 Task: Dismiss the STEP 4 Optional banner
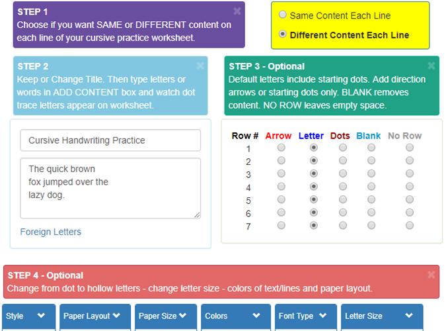(x=431, y=275)
